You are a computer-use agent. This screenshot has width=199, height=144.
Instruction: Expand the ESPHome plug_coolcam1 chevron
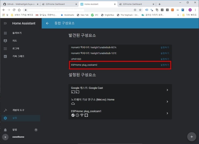tap(167, 113)
